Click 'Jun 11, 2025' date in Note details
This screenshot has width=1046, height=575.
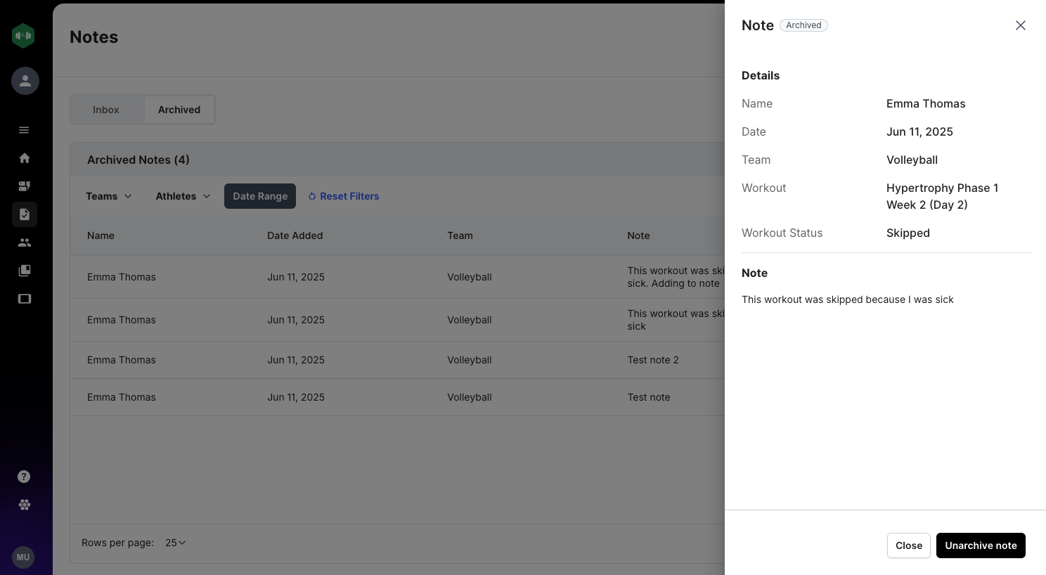919,131
